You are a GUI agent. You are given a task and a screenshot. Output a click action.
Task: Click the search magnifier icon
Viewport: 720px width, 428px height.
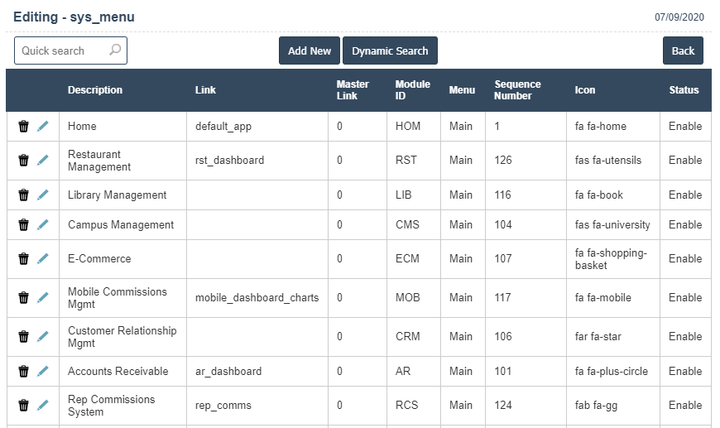[x=115, y=50]
